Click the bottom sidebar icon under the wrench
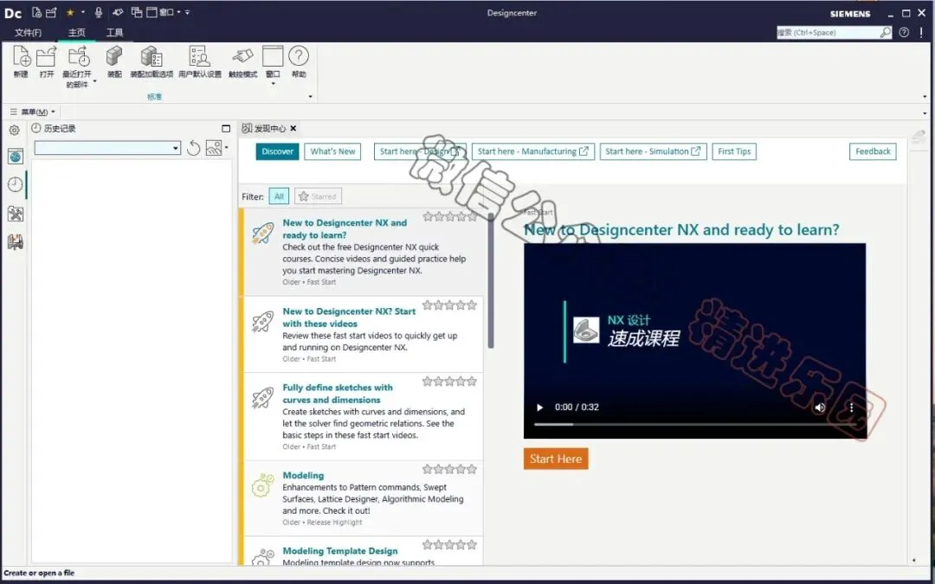 (16, 242)
